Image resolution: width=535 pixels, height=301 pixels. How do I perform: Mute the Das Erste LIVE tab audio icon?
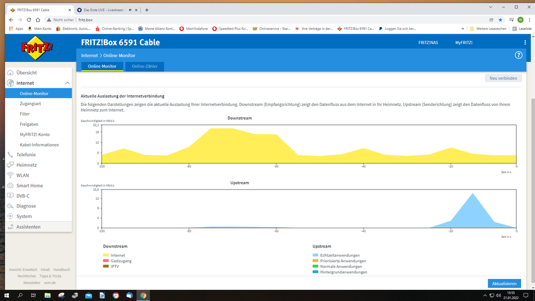coord(130,10)
